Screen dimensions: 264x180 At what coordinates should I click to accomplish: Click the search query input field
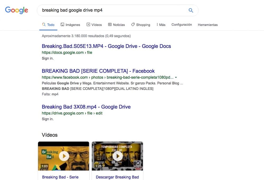click(x=111, y=11)
